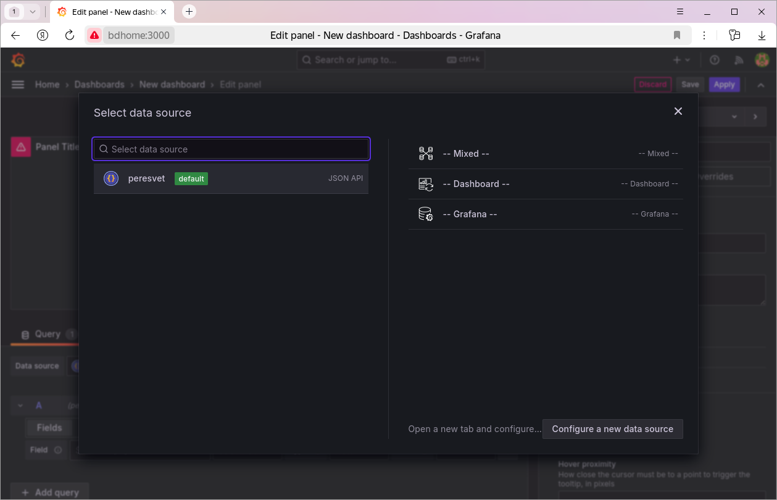This screenshot has height=500, width=777.
Task: Open the Grafana news feed icon
Action: click(739, 60)
